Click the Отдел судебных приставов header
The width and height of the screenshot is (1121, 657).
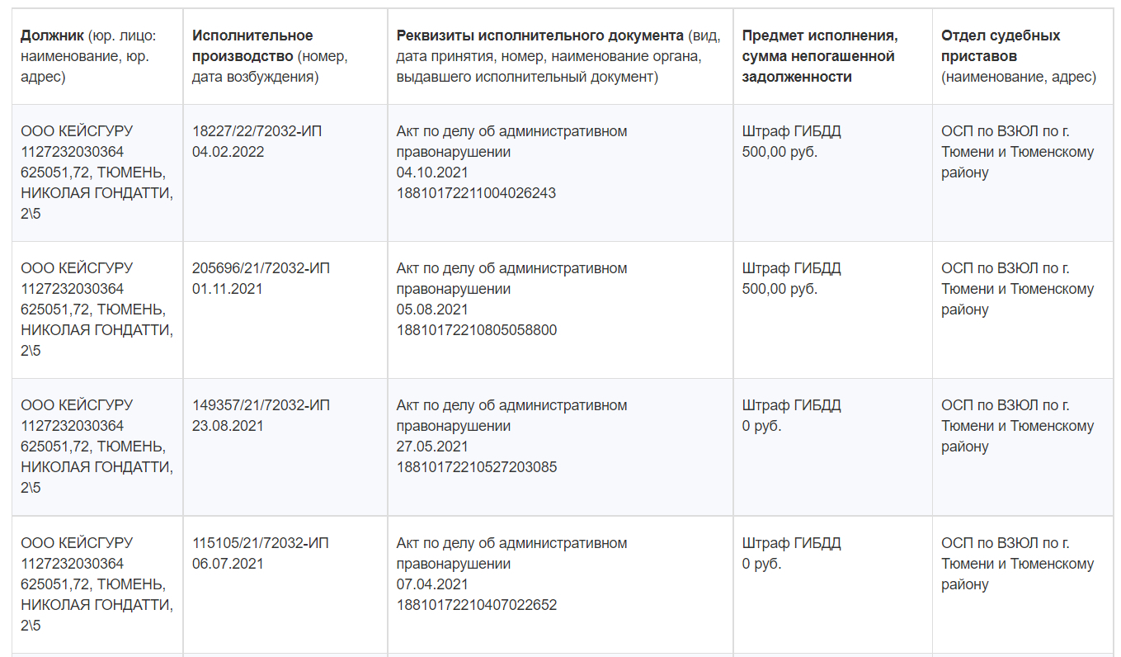click(1001, 35)
